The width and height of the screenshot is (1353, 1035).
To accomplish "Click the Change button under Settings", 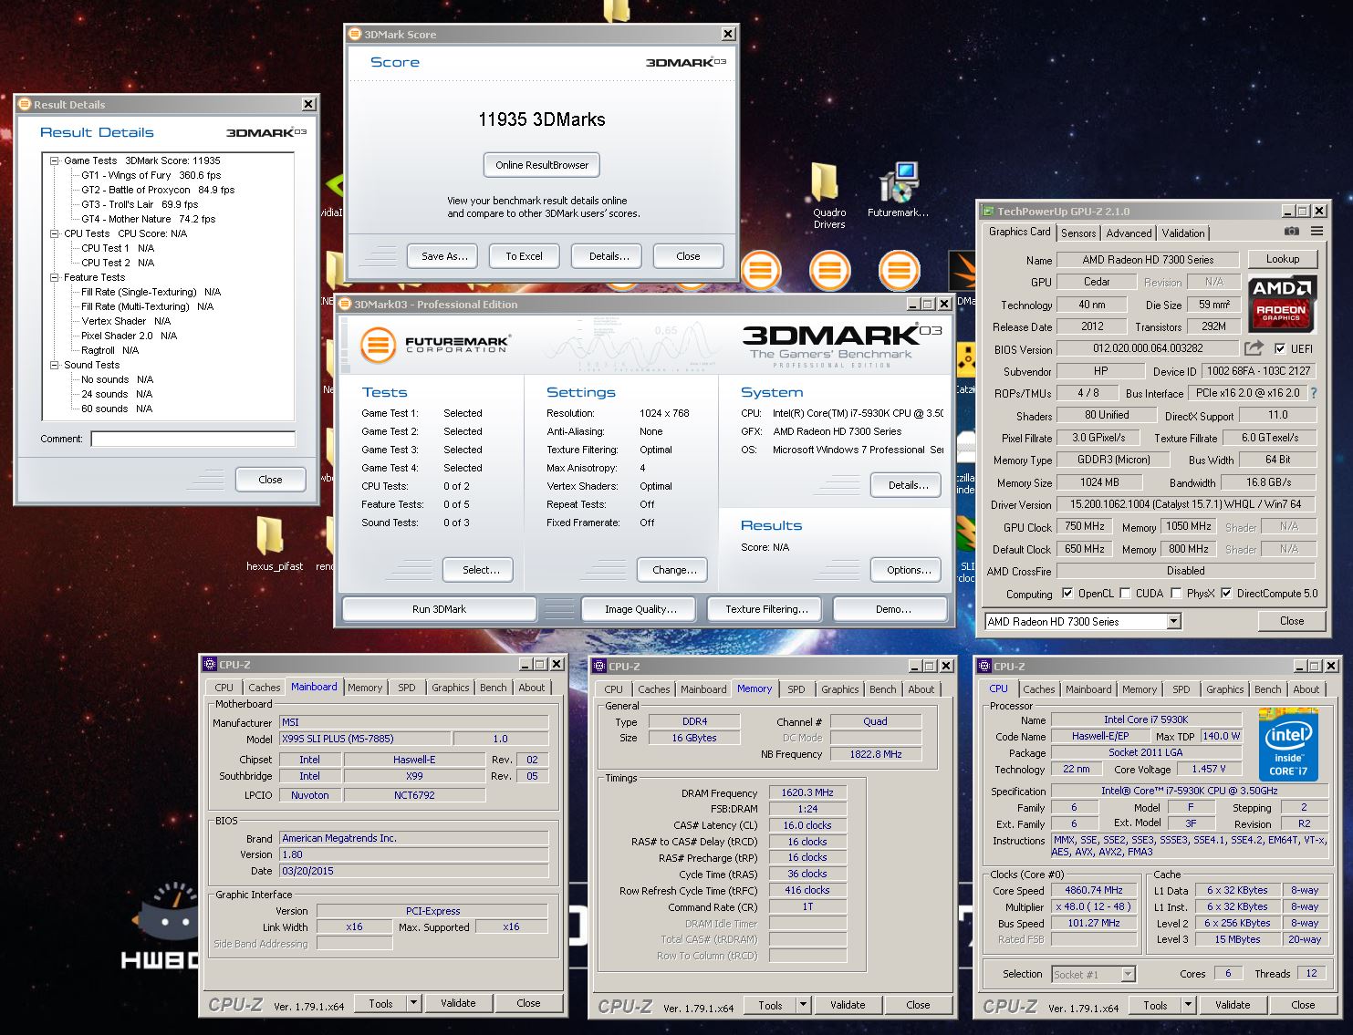I will point(674,570).
